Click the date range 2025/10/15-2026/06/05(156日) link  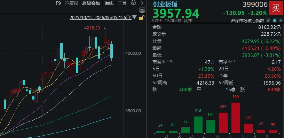101,18
